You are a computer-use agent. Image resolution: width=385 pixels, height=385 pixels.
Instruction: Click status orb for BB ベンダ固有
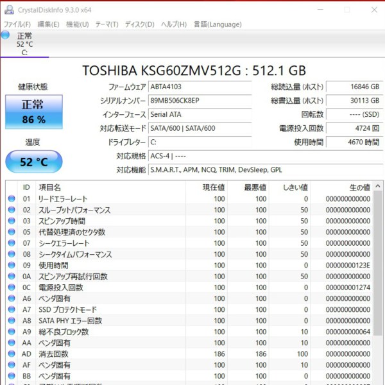[12, 375]
